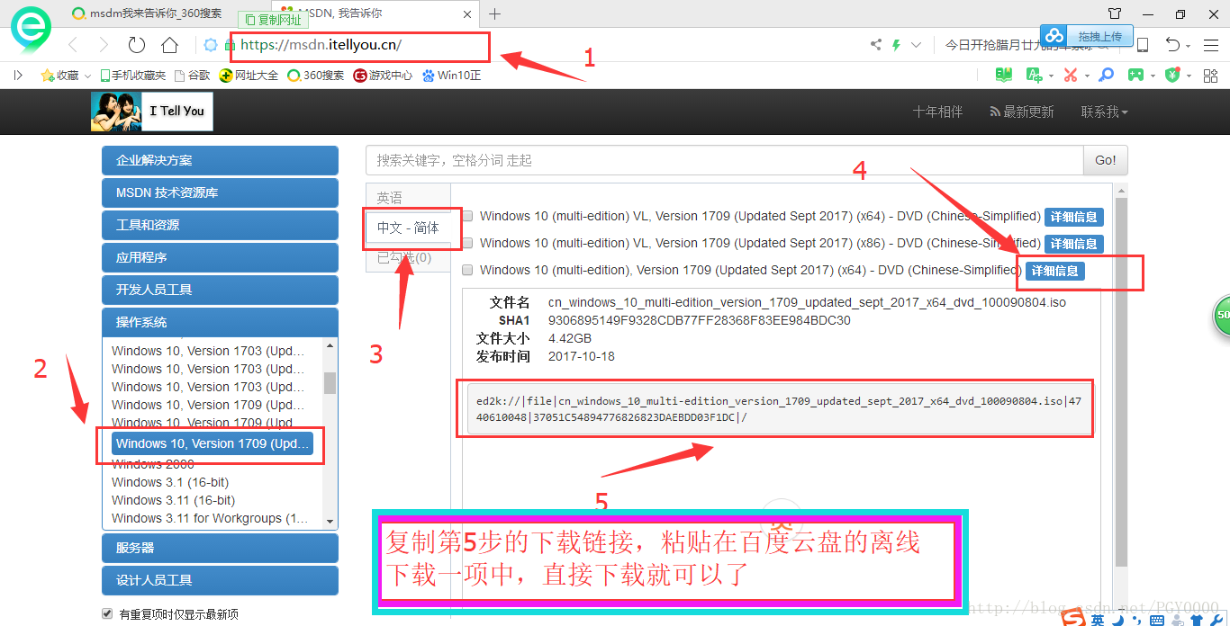Click 详细信息 for the 1709 VL x64 entry
The height and width of the screenshot is (626, 1230).
[1073, 217]
